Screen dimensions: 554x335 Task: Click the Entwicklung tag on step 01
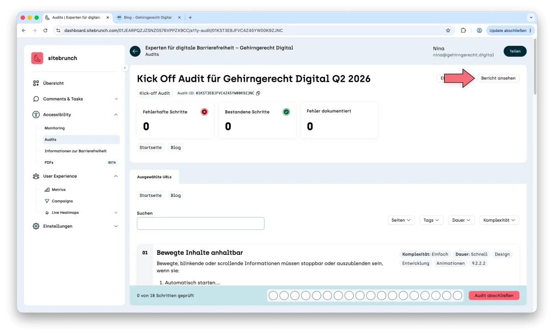pos(415,263)
